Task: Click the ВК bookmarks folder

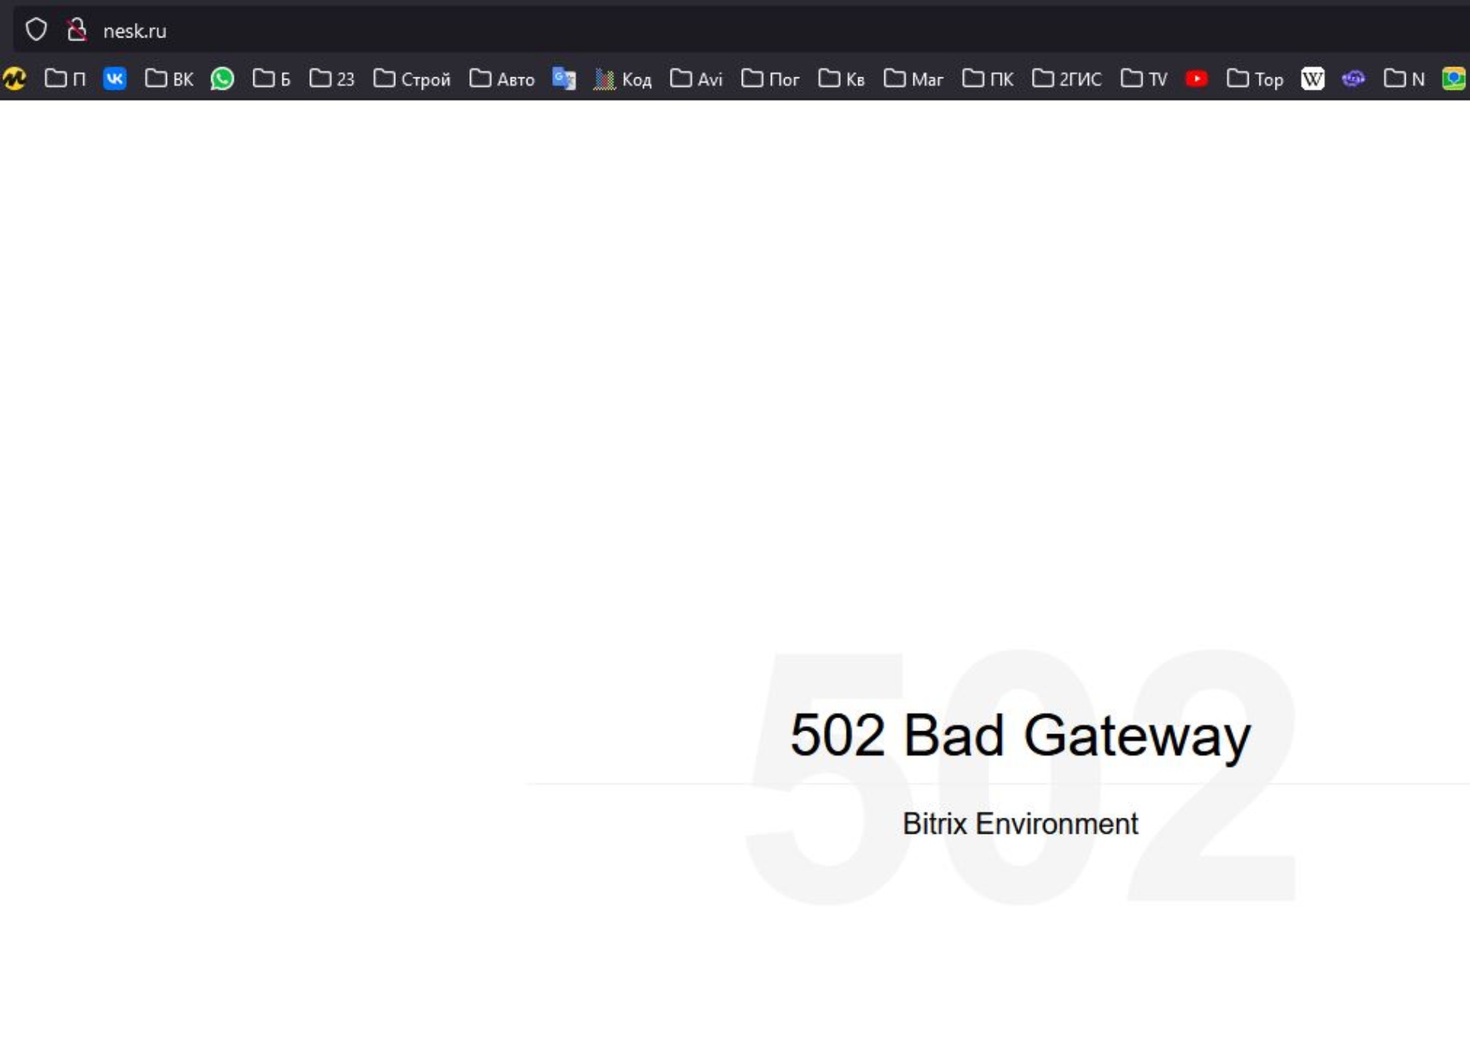Action: (x=168, y=77)
